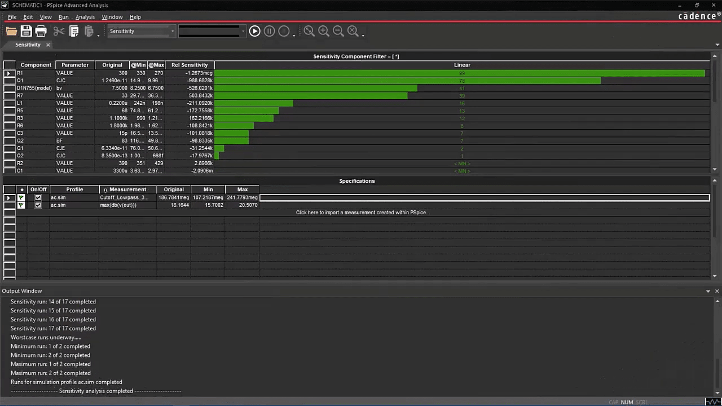Open the Output Window dropdown arrow
Image resolution: width=722 pixels, height=406 pixels.
pos(708,291)
